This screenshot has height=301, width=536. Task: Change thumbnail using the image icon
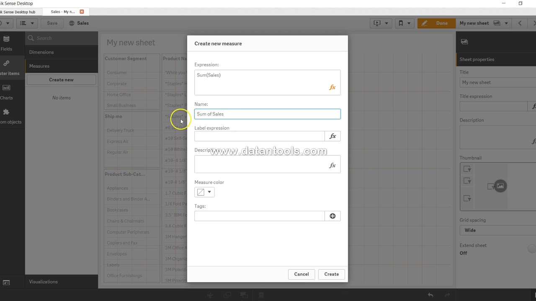[500, 186]
